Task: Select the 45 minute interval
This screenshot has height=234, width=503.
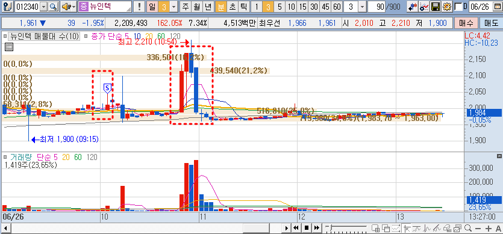Action: [326, 7]
